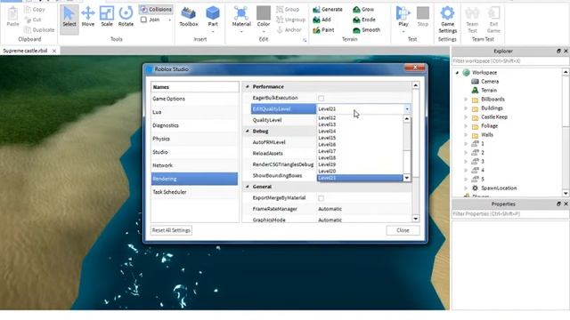Click Team Test button
Image resolution: width=570 pixels, height=320 pixels.
[472, 20]
